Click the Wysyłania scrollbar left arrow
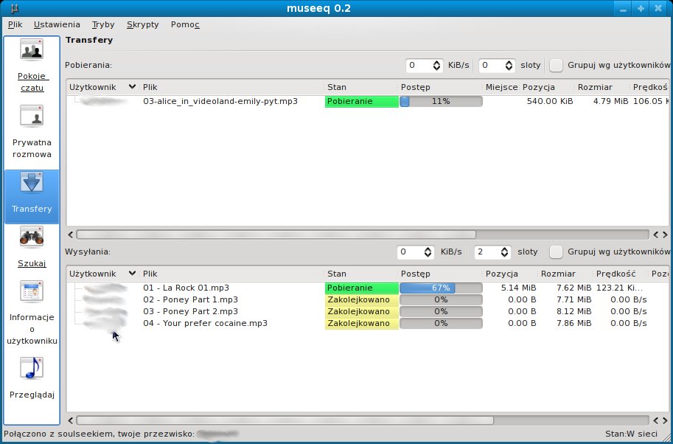 tap(71, 420)
